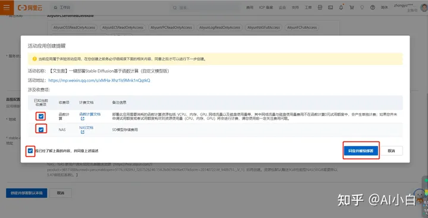The width and height of the screenshot is (428, 218).
Task: Click the SD模型存储费用 remark text
Action: pyautogui.click(x=125, y=130)
